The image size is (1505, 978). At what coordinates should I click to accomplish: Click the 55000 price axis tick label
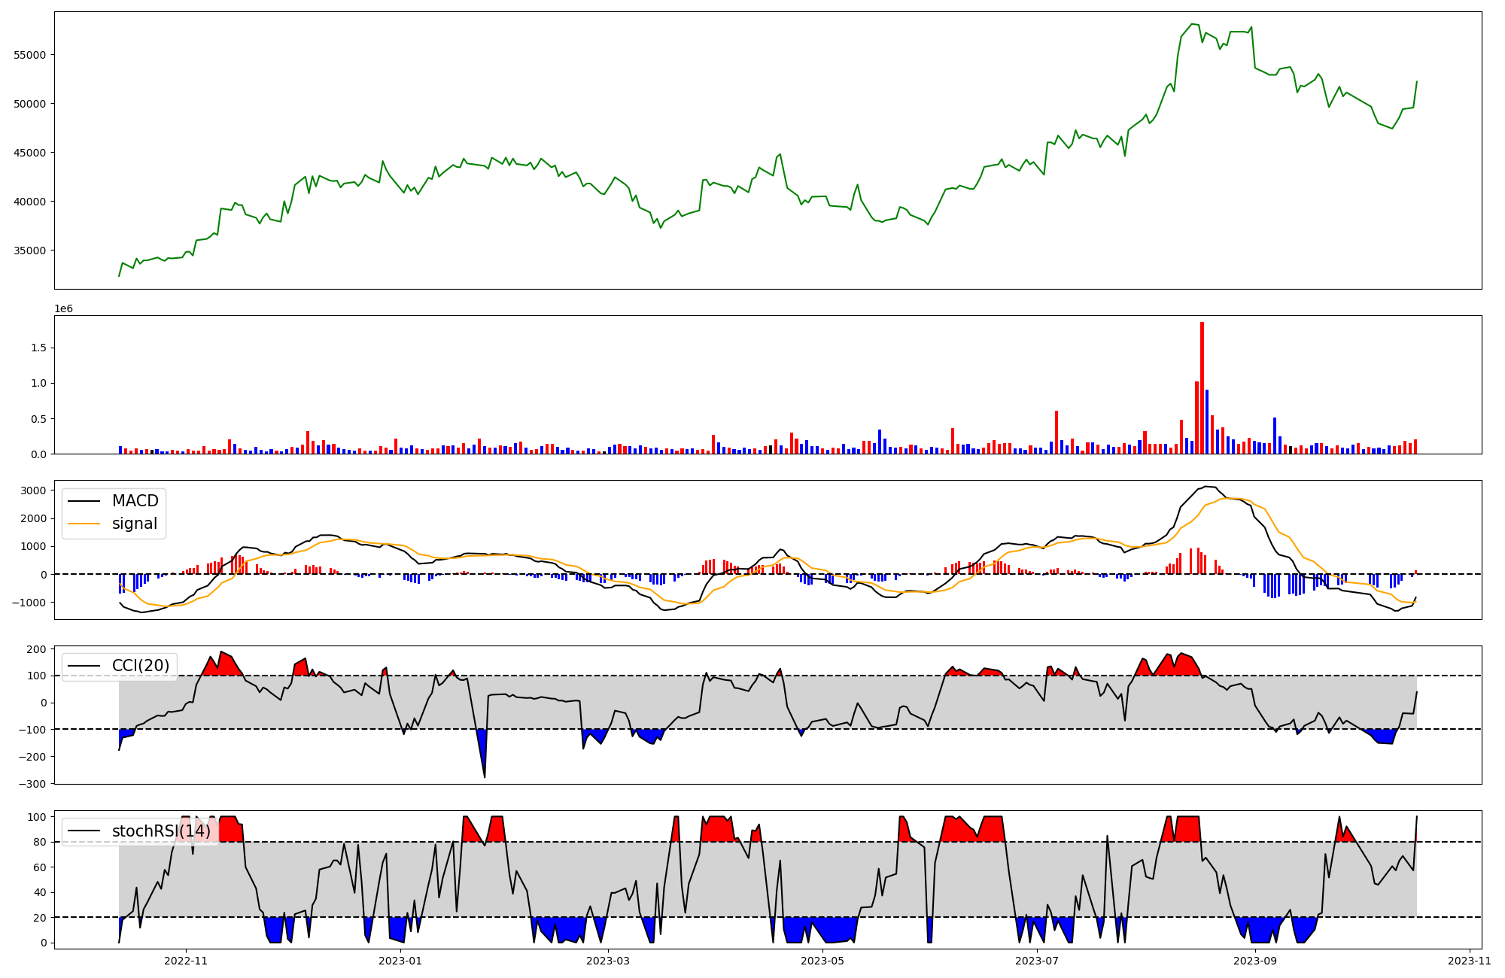point(30,55)
